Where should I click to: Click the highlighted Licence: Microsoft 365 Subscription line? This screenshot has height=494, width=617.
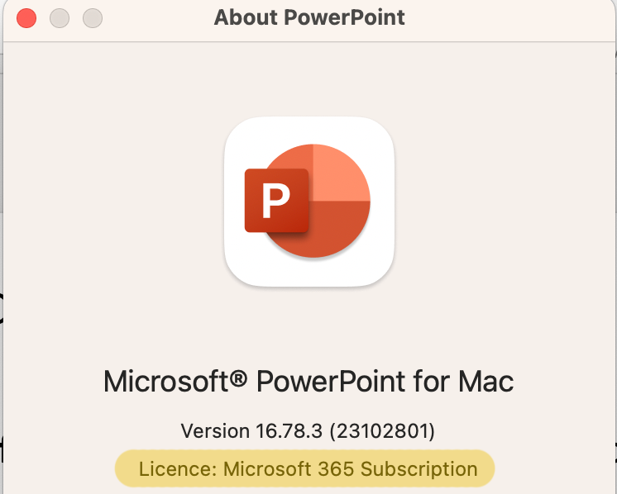[x=304, y=468]
